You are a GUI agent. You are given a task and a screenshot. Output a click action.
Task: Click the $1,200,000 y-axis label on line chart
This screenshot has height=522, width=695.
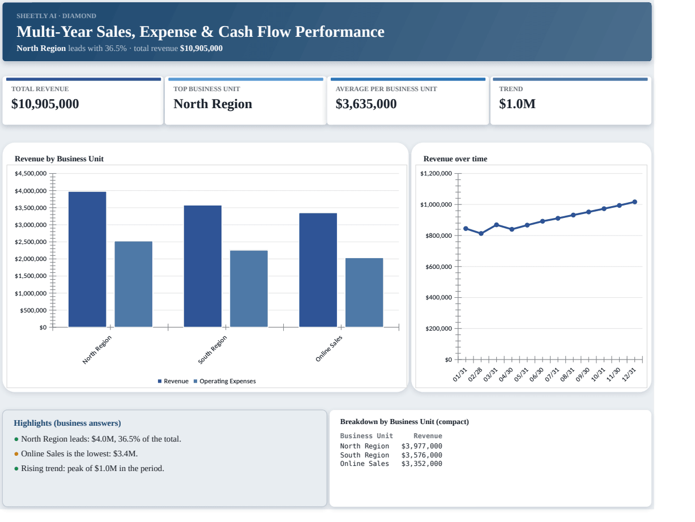[x=436, y=173]
